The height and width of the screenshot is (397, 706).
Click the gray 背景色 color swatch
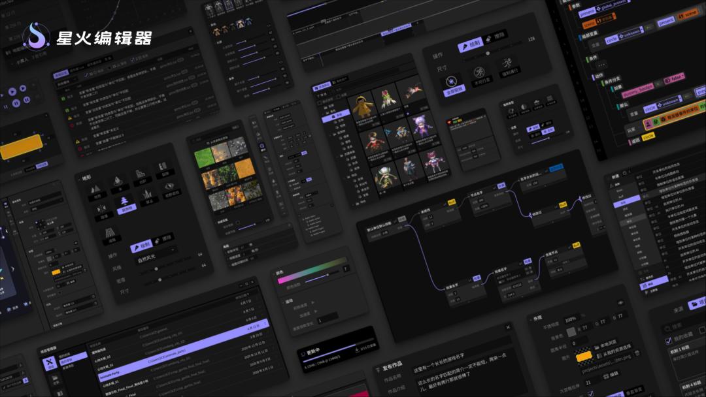[571, 332]
